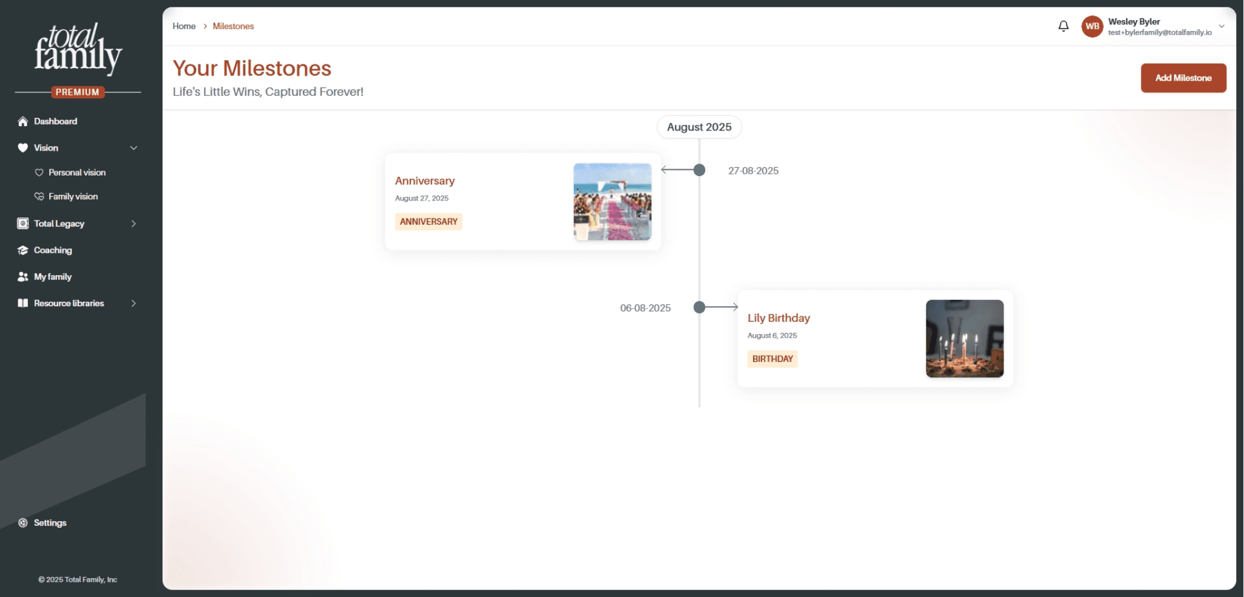Click the Family vision hearts icon
Viewport: 1244px width, 597px height.
coord(39,197)
